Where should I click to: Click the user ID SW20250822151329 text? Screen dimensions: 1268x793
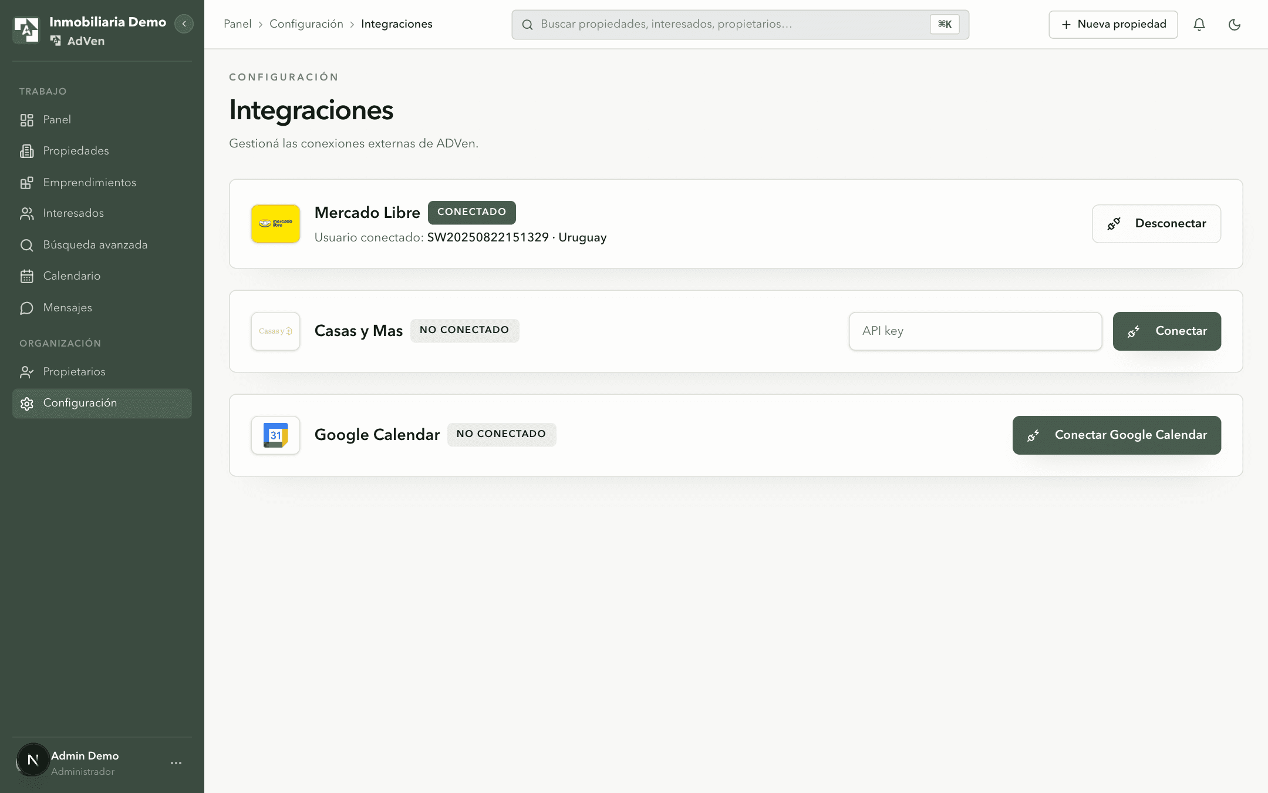(x=488, y=237)
